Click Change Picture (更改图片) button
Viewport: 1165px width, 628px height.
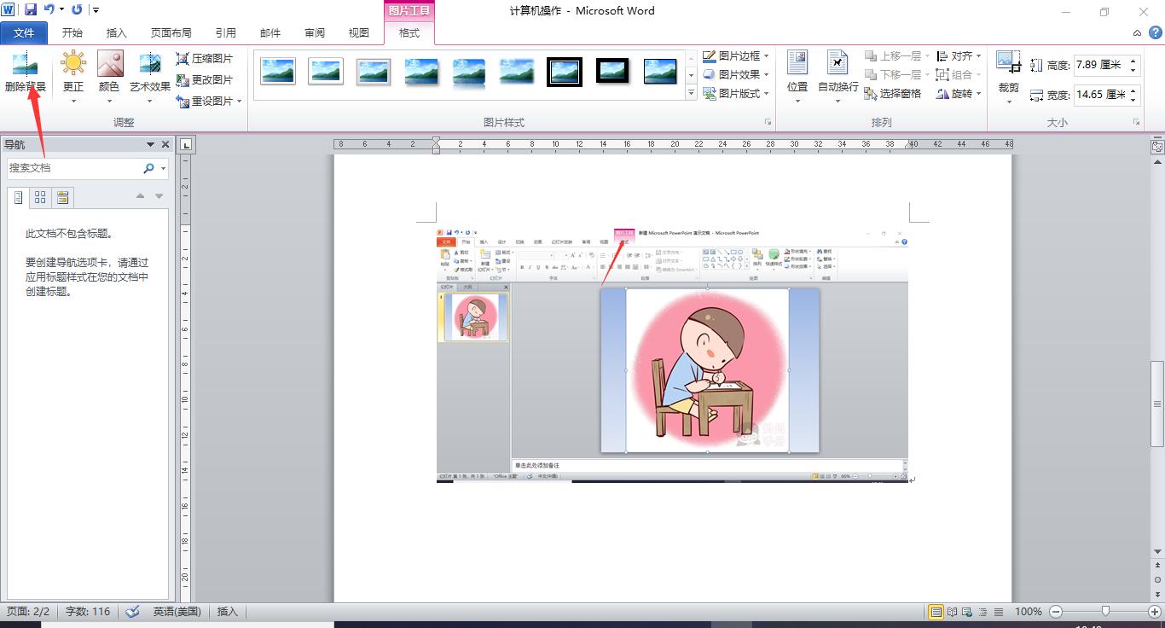click(205, 80)
